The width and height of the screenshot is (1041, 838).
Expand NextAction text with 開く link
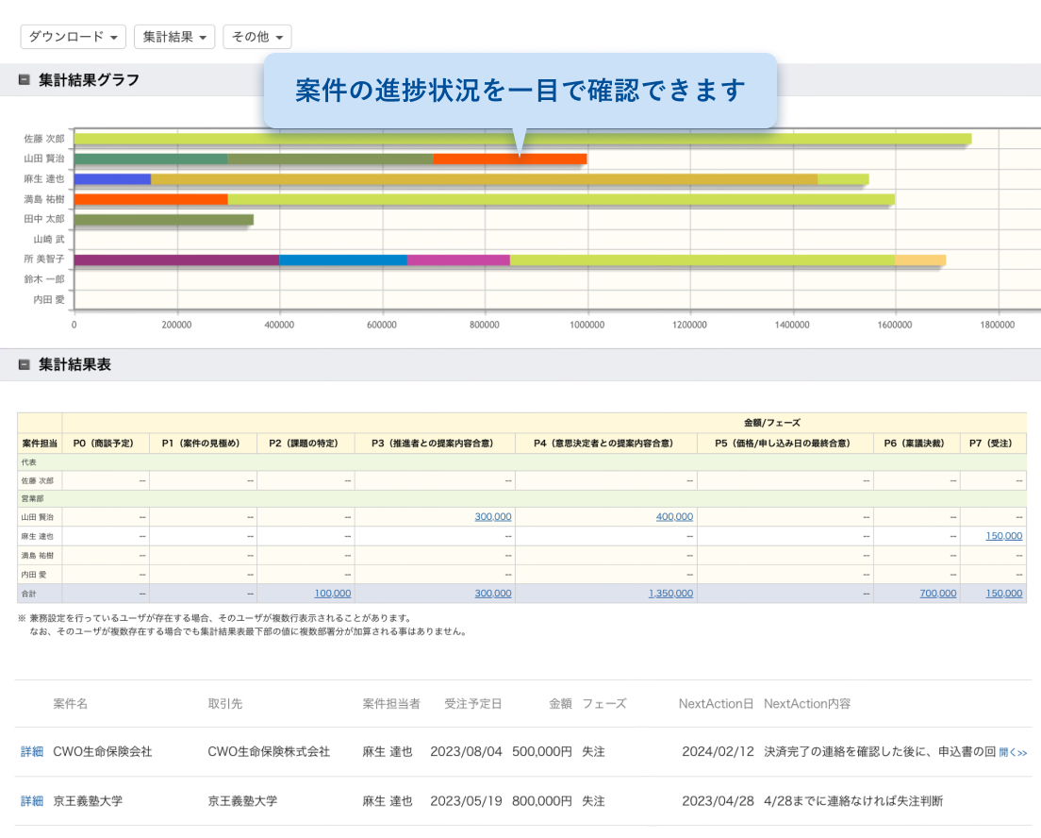click(1013, 752)
